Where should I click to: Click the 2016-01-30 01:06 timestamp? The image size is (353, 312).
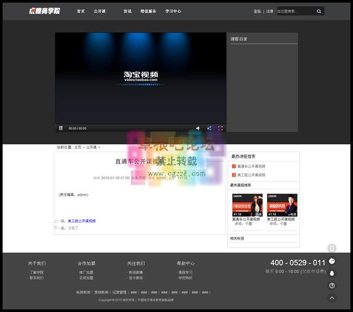click(x=115, y=178)
